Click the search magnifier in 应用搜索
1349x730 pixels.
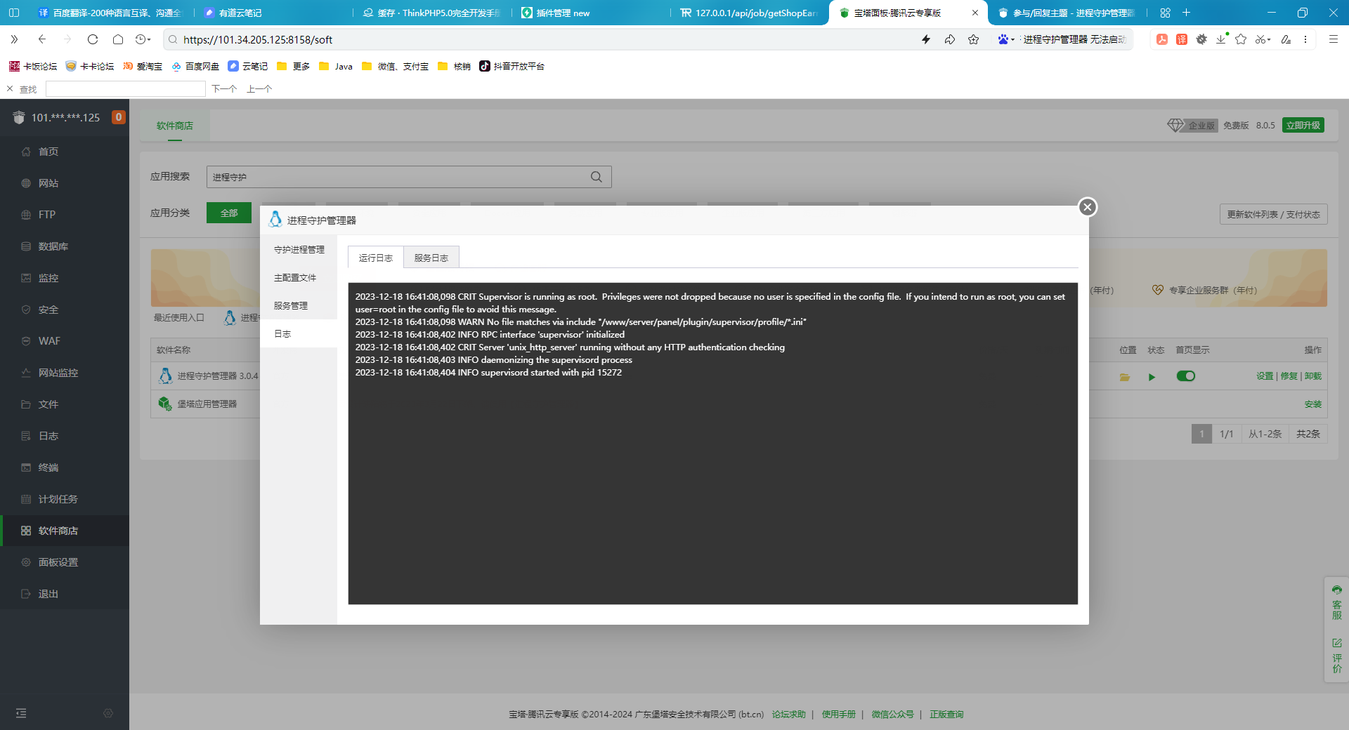tap(597, 177)
